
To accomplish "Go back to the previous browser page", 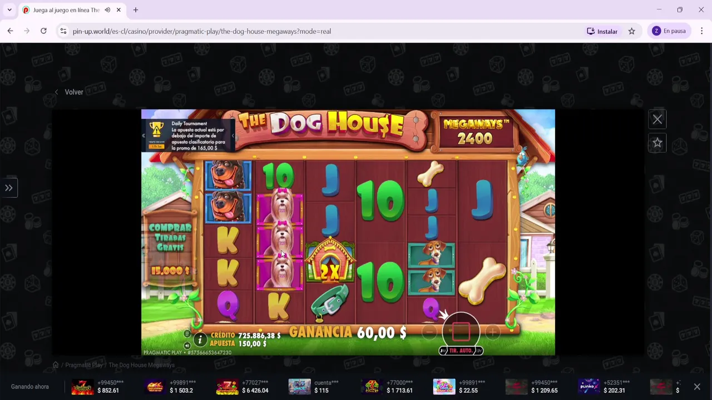I will tap(10, 31).
